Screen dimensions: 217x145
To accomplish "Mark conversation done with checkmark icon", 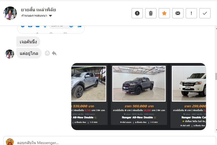I will pyautogui.click(x=205, y=13).
